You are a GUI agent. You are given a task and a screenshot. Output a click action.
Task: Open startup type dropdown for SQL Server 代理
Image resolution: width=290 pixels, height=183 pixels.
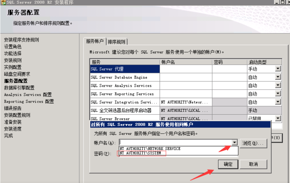(278, 69)
